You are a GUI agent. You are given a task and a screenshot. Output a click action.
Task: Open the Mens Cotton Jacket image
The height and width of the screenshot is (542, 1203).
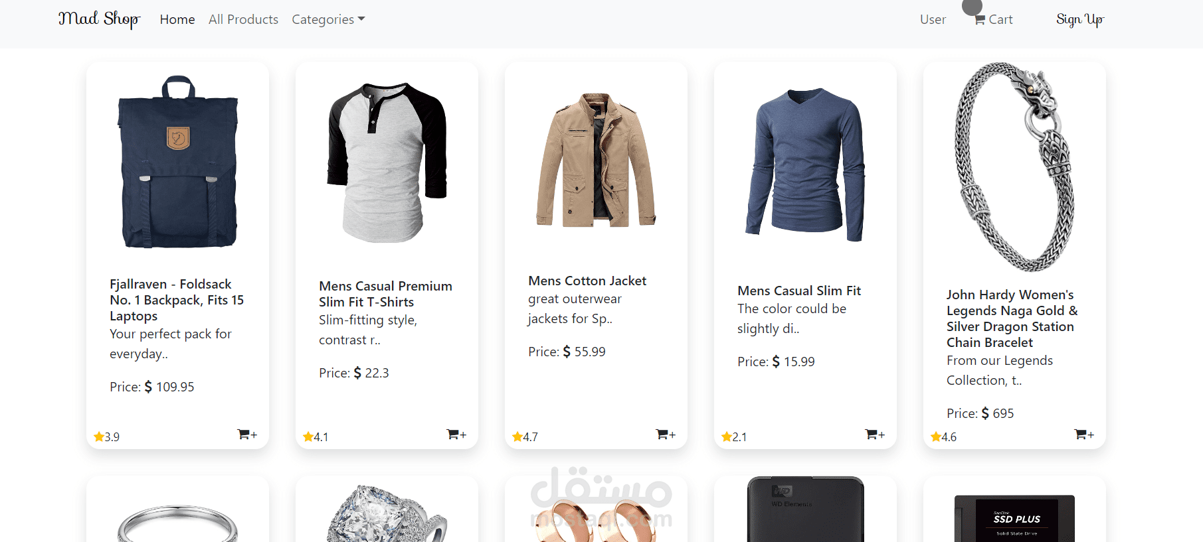596,161
